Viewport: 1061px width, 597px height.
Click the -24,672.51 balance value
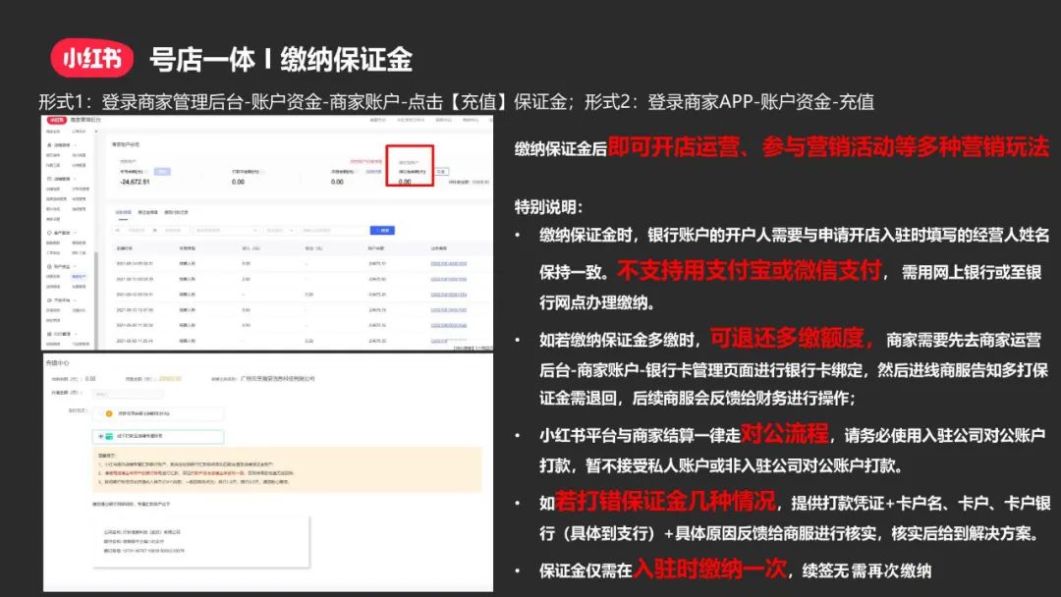click(136, 182)
